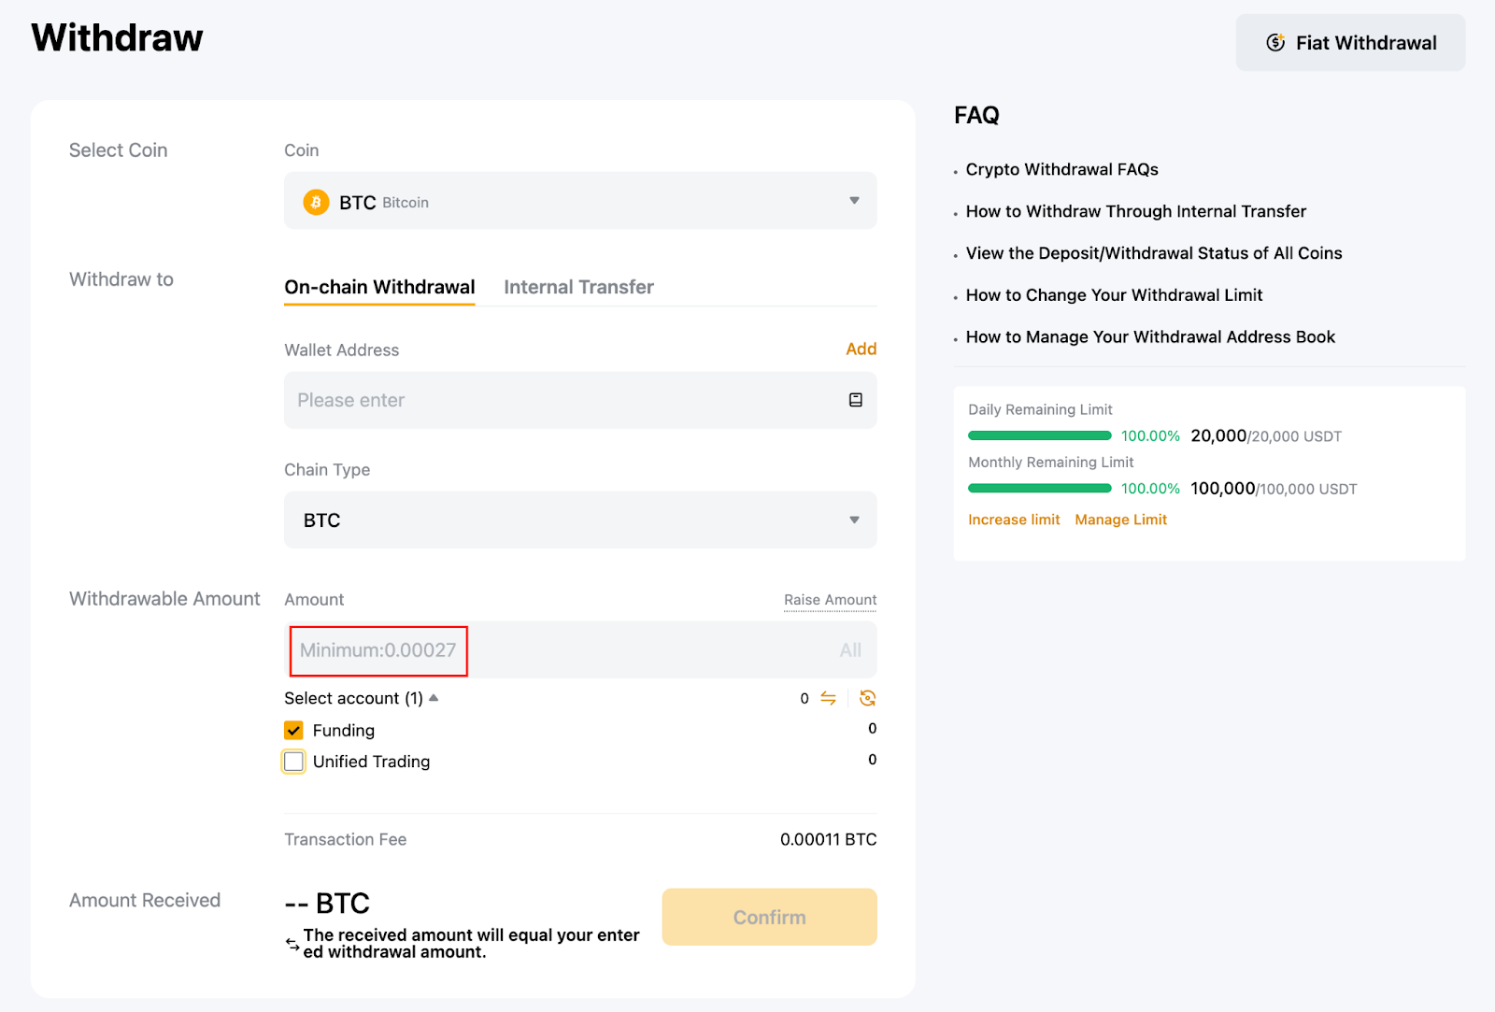Click the orange refresh balance icon
The height and width of the screenshot is (1012, 1495).
pyautogui.click(x=867, y=698)
